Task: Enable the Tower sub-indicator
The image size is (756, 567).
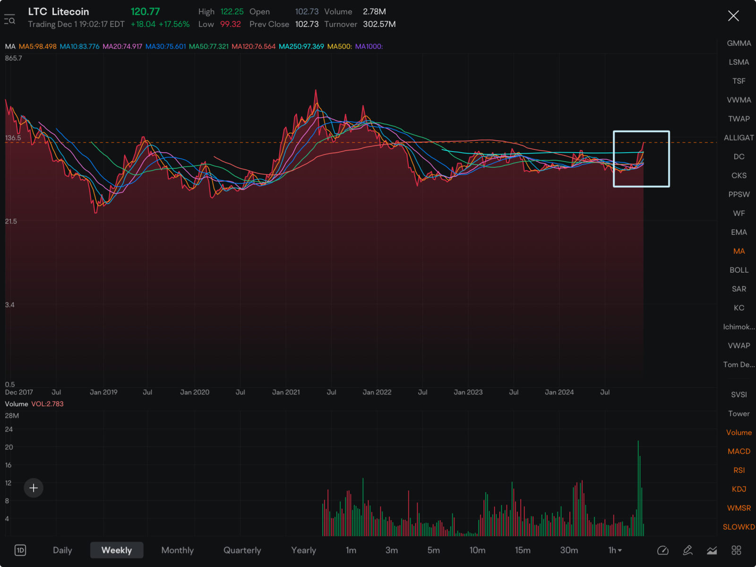Action: coord(739,413)
